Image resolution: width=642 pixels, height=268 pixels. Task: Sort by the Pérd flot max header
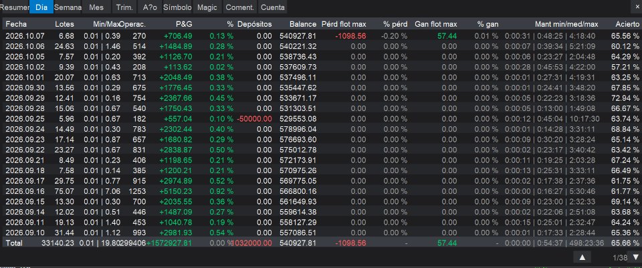tap(344, 24)
